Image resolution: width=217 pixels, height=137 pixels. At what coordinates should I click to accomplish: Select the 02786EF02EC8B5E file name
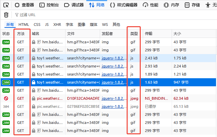[83, 106]
